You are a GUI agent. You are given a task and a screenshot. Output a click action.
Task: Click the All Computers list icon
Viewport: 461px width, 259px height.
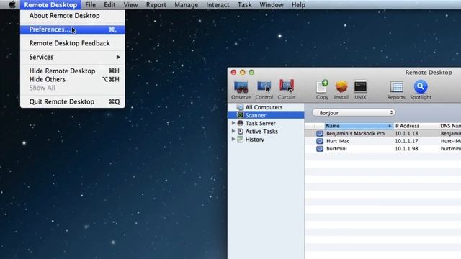(240, 107)
